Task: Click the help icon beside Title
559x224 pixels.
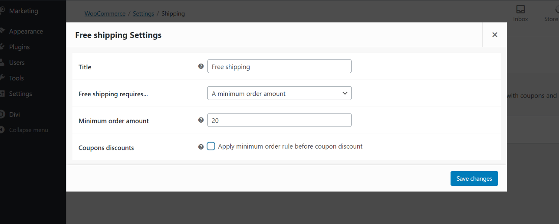Action: (201, 66)
